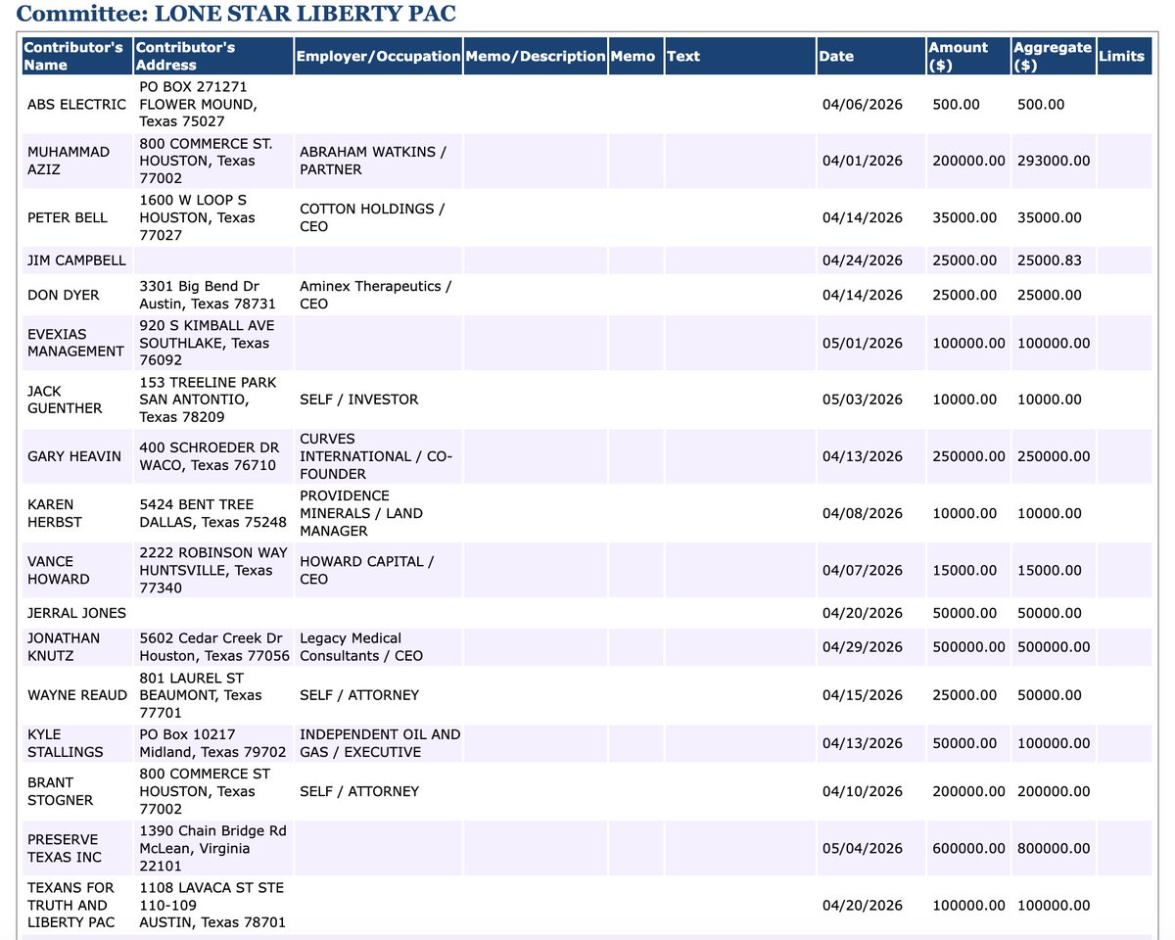Click the 5602 Cedar Creek Dr Houston address
Viewport: 1175px width, 940px height.
(214, 647)
